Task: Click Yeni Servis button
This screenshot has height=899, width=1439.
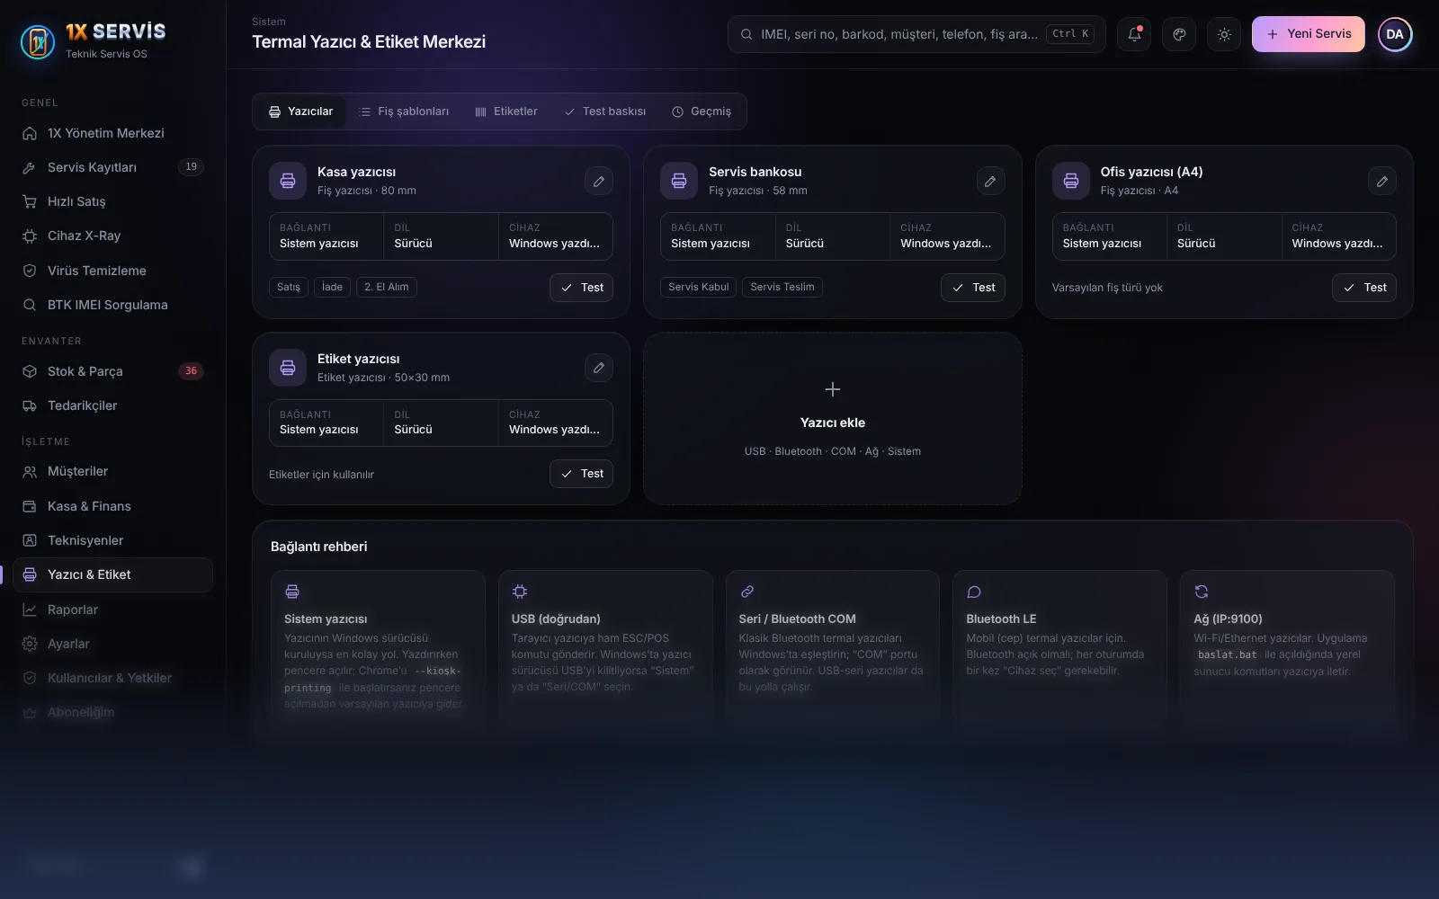Action: 1309,34
